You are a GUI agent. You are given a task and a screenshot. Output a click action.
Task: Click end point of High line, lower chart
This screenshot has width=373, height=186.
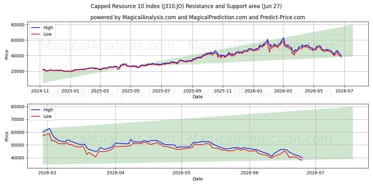[302, 158]
